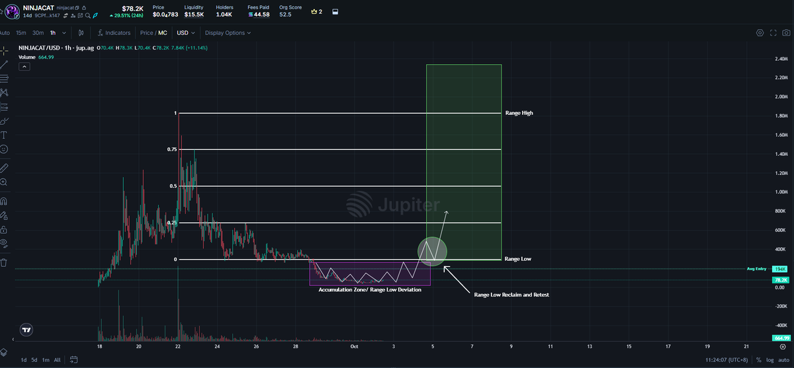The width and height of the screenshot is (794, 368).
Task: Select the zoom in tool
Action: 4,182
